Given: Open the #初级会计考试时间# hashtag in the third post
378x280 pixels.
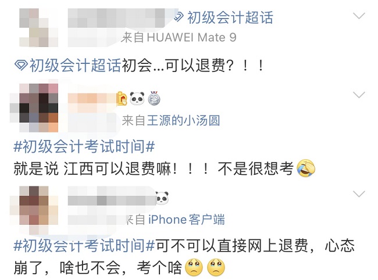Looking at the screenshot, I should tap(84, 246).
